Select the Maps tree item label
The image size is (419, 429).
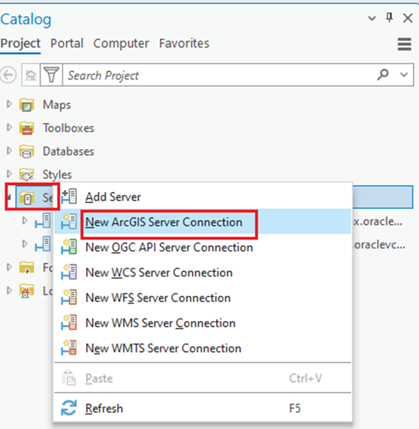[56, 105]
